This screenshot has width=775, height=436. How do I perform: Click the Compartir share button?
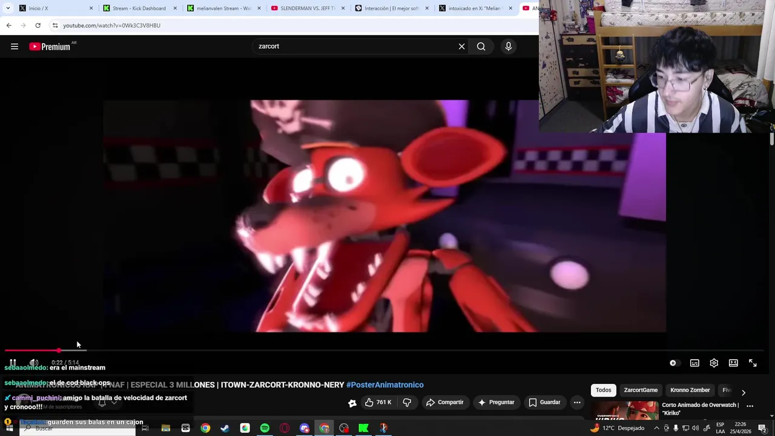[x=444, y=402]
